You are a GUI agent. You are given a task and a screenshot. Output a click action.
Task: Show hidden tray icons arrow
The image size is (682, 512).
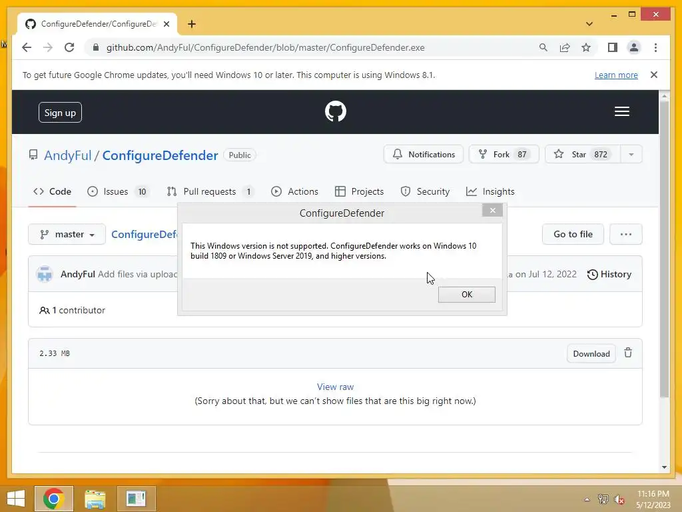587,499
